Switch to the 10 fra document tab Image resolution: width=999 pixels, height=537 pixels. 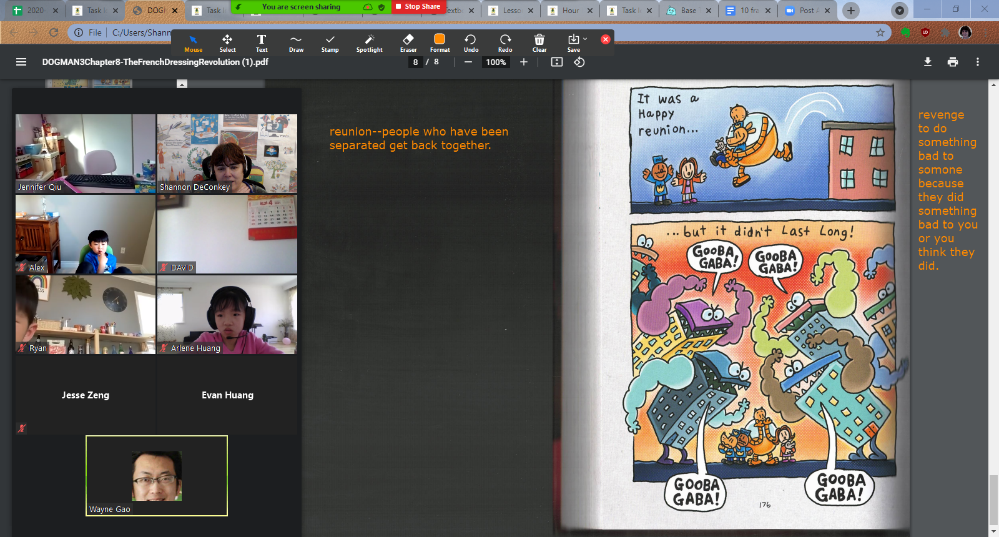[x=747, y=11]
